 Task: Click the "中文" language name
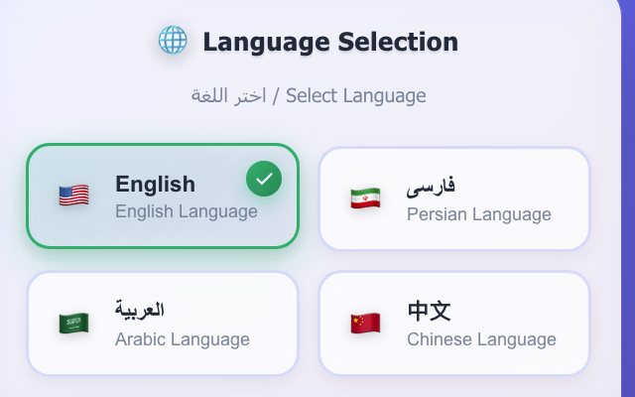[429, 311]
